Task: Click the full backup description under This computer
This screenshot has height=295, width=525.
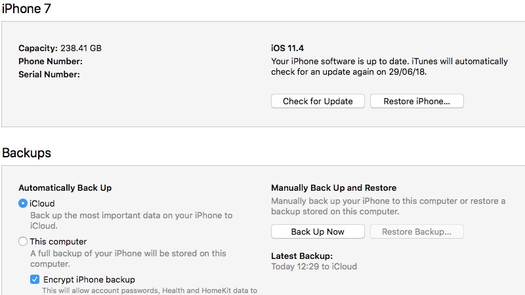Action: (x=128, y=258)
